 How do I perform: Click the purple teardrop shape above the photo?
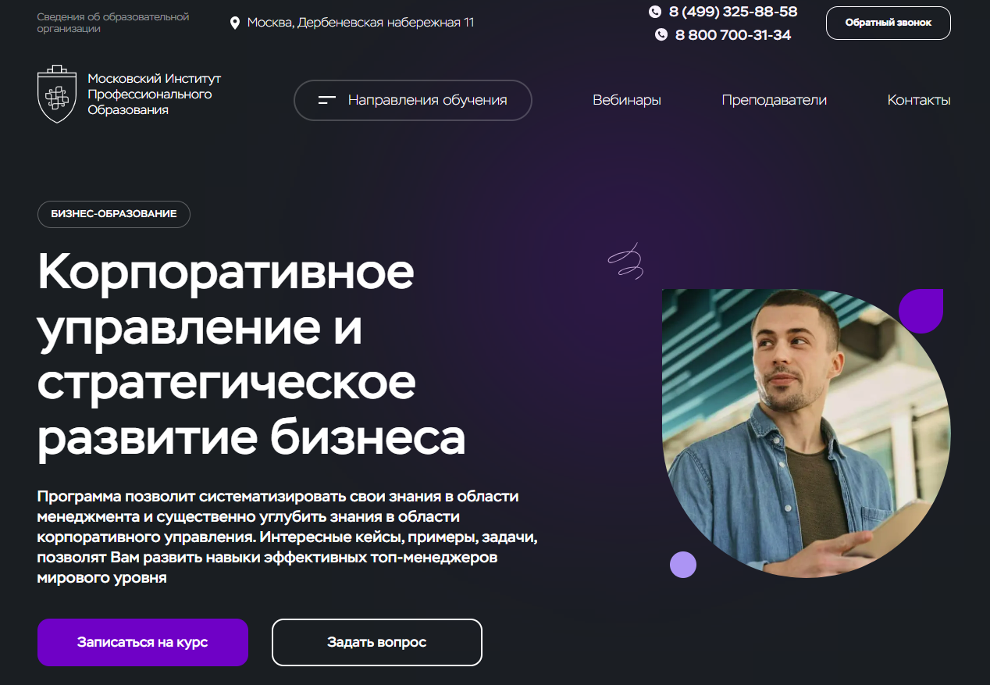coord(921,311)
